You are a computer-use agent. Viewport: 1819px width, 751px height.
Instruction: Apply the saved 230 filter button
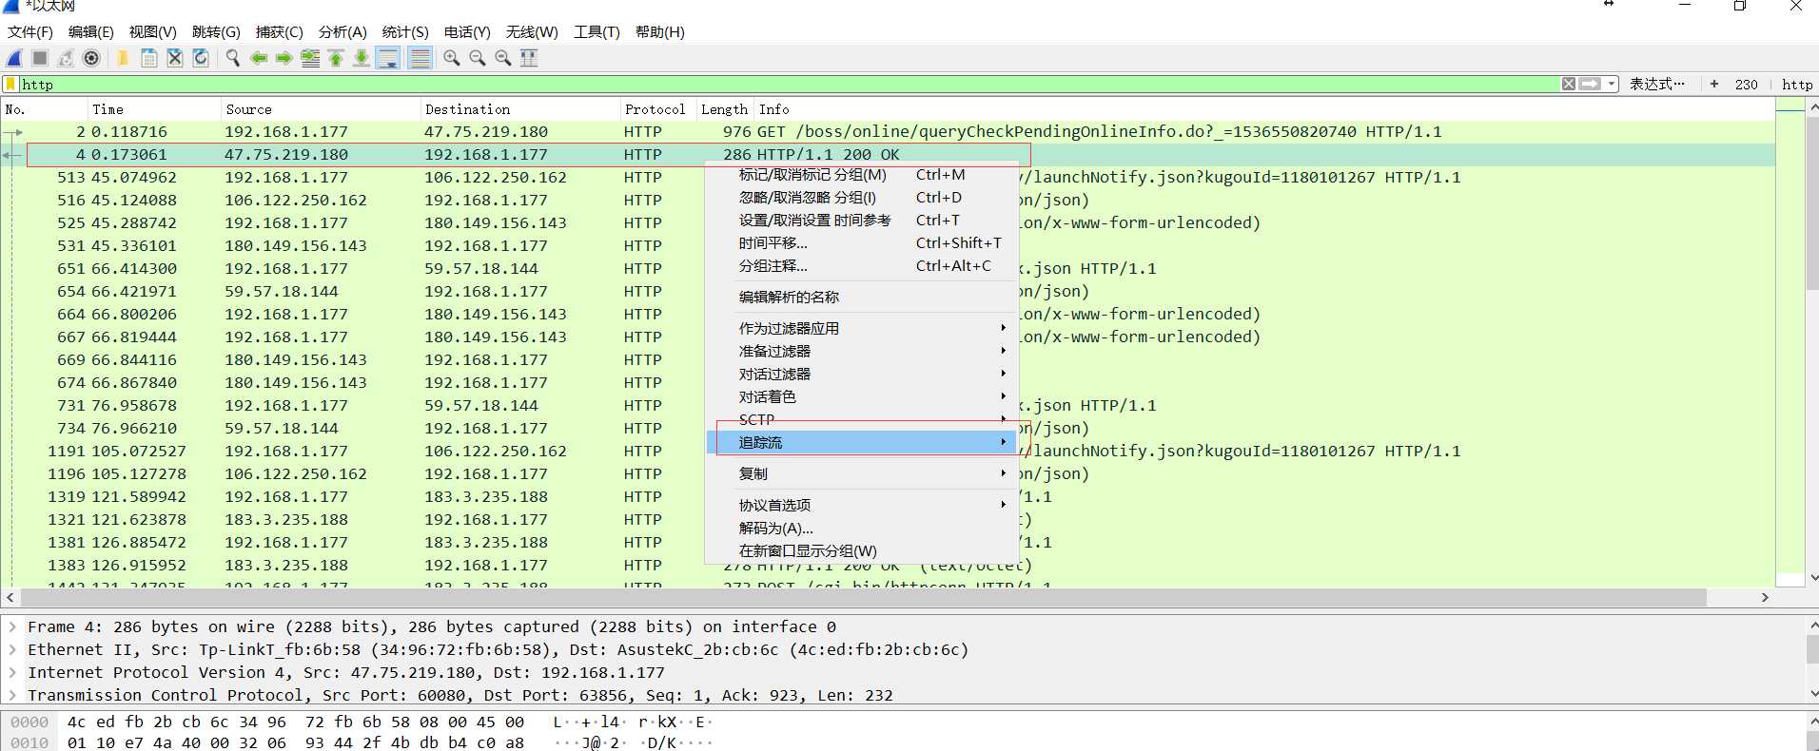pos(1746,85)
